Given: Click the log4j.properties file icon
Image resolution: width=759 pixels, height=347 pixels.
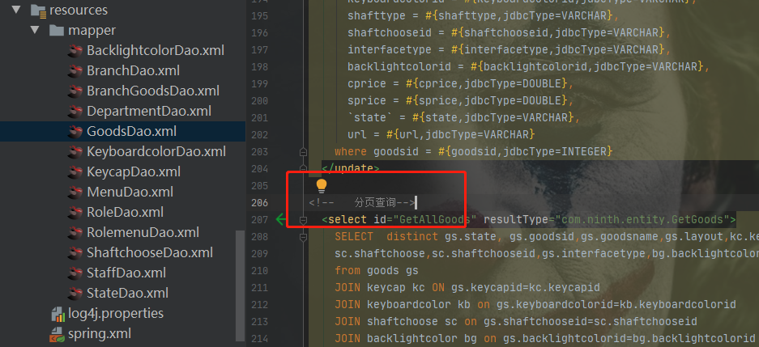Looking at the screenshot, I should pos(58,314).
